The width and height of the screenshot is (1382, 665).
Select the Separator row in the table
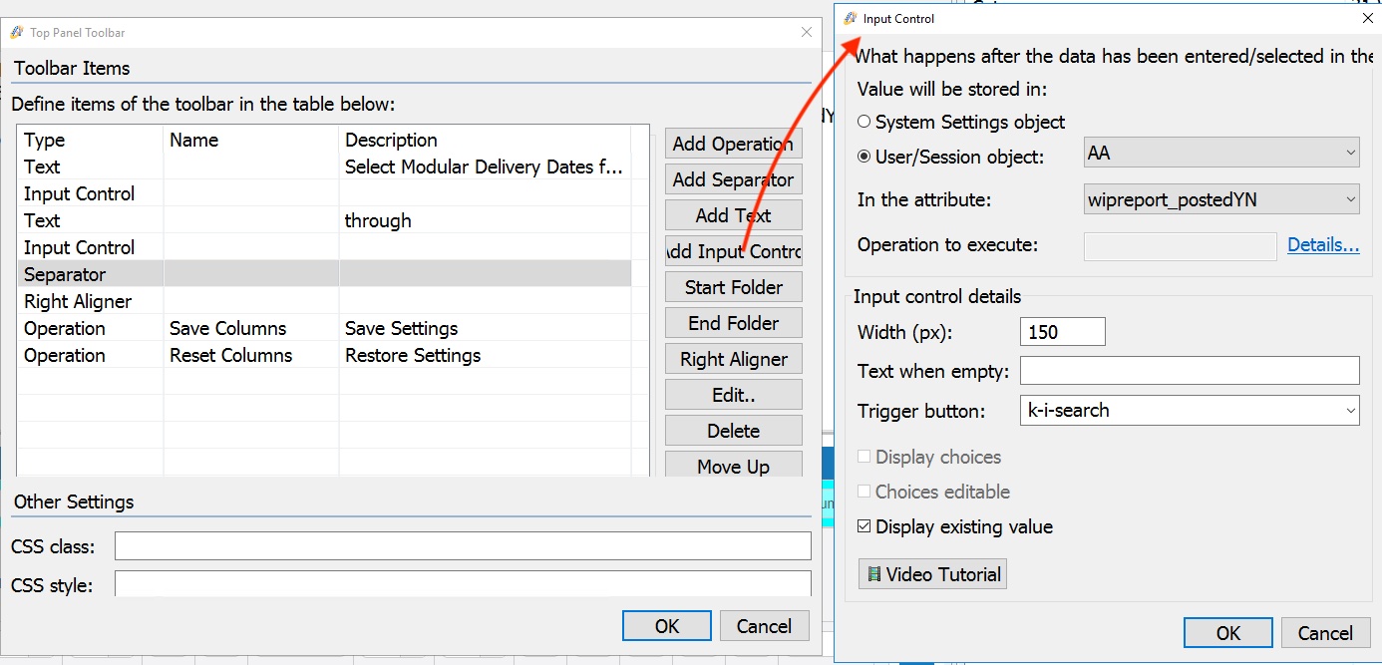tap(324, 274)
